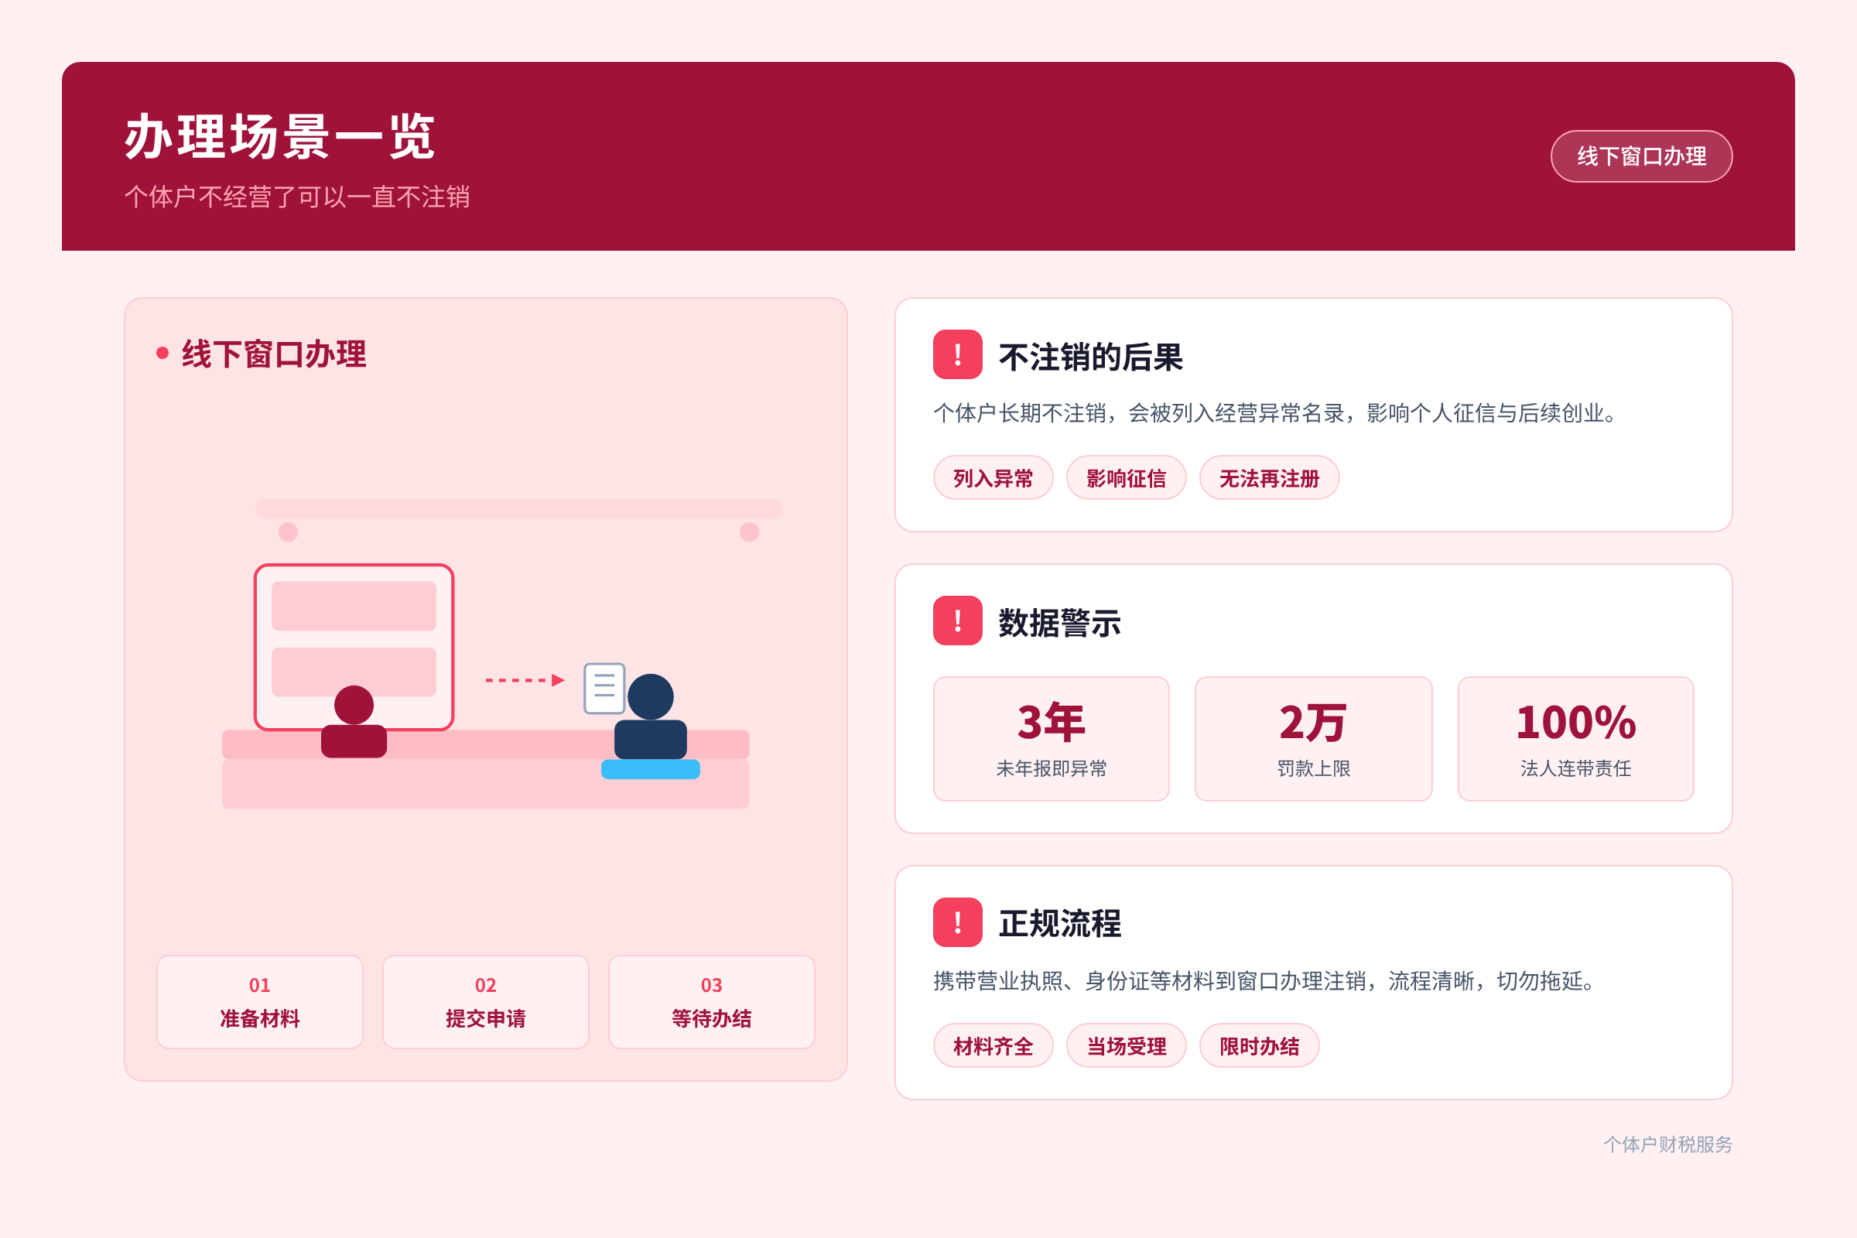Click the document icon in the illustration
The width and height of the screenshot is (1857, 1238).
pyautogui.click(x=605, y=689)
